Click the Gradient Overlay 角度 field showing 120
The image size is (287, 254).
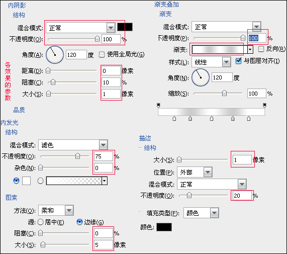[x=222, y=77]
